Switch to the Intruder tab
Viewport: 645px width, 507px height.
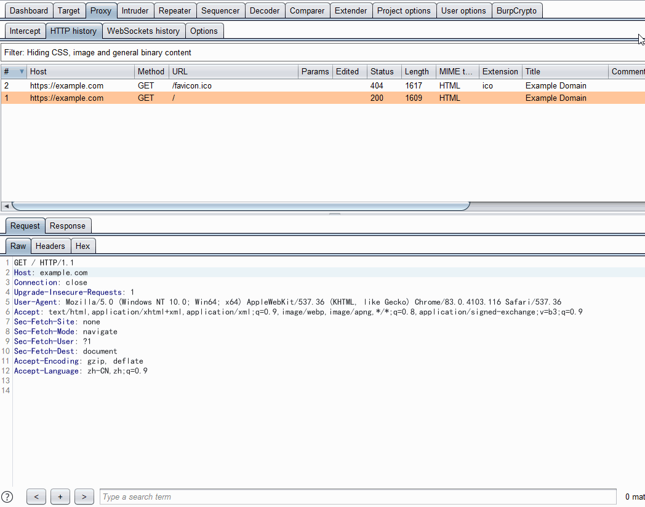coord(135,10)
